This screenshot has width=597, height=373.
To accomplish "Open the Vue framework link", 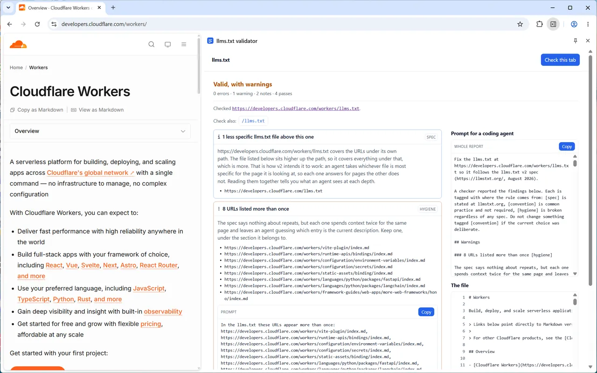I will [72, 265].
